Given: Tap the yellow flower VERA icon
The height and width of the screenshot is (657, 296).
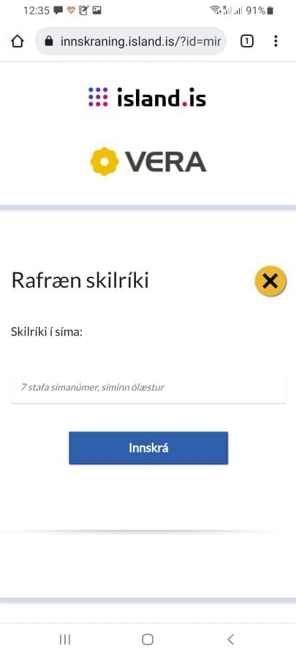Looking at the screenshot, I should [105, 161].
